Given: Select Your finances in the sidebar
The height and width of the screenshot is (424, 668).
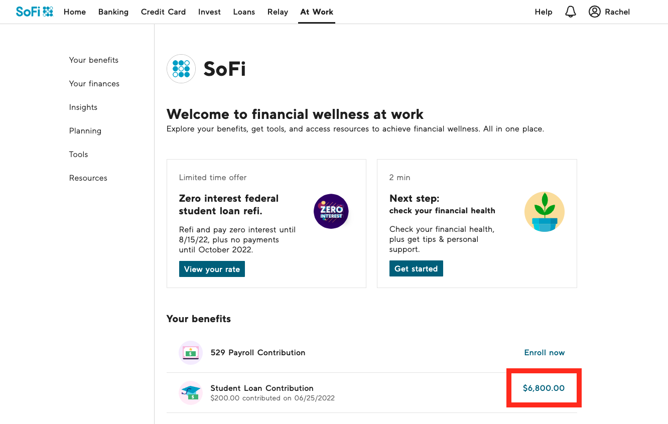Looking at the screenshot, I should 94,84.
